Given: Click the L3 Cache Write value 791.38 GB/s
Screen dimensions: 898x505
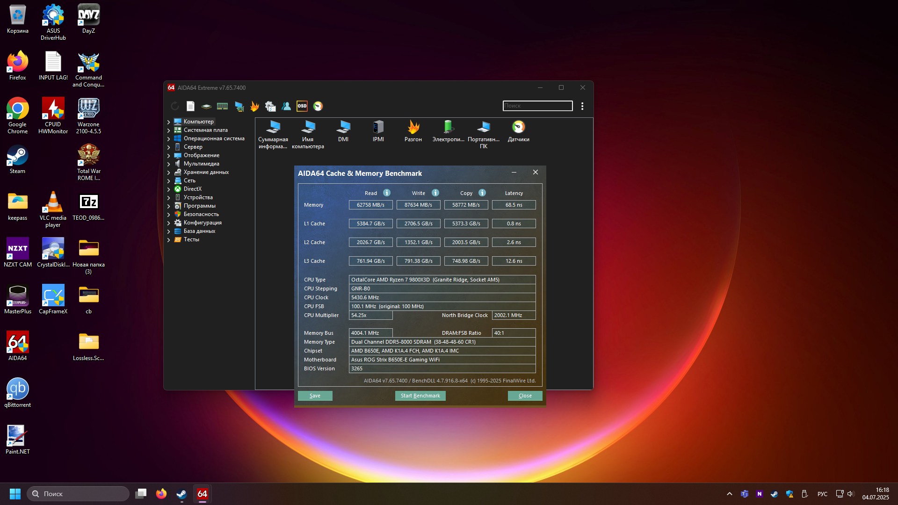Looking at the screenshot, I should [x=419, y=261].
